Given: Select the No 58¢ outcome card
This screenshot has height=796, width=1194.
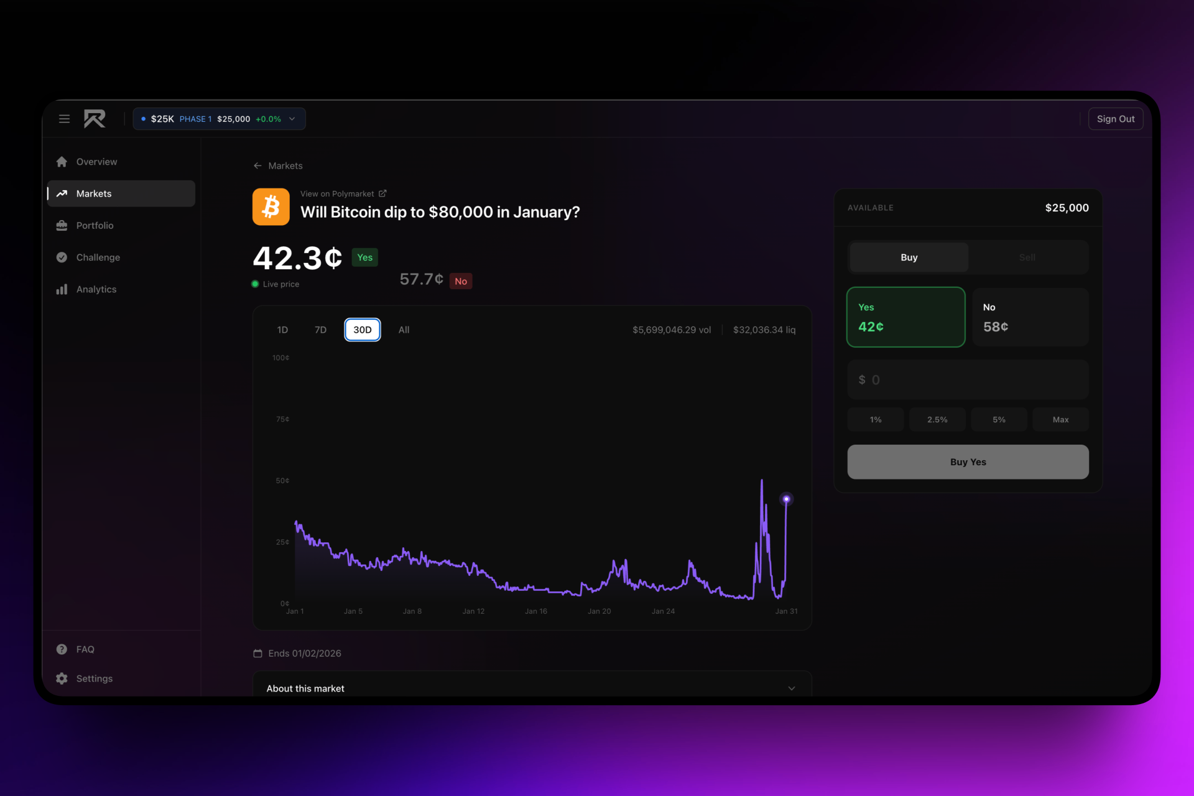Looking at the screenshot, I should tap(1030, 317).
